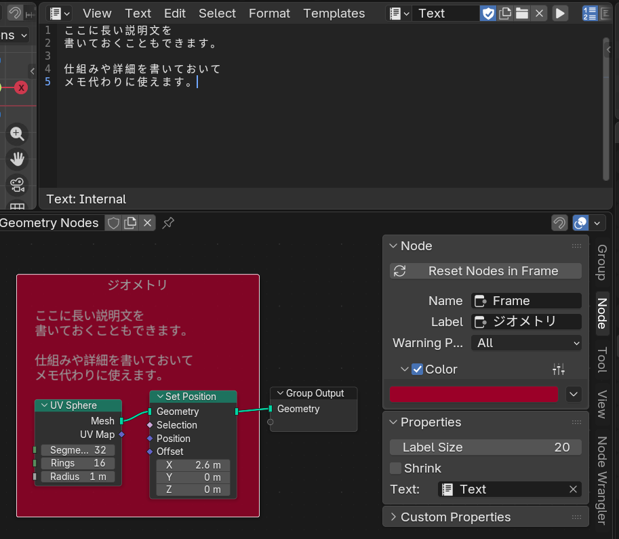Open the Templates menu

(x=334, y=14)
